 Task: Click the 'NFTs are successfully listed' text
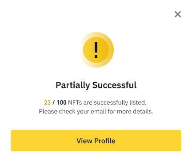click(107, 102)
